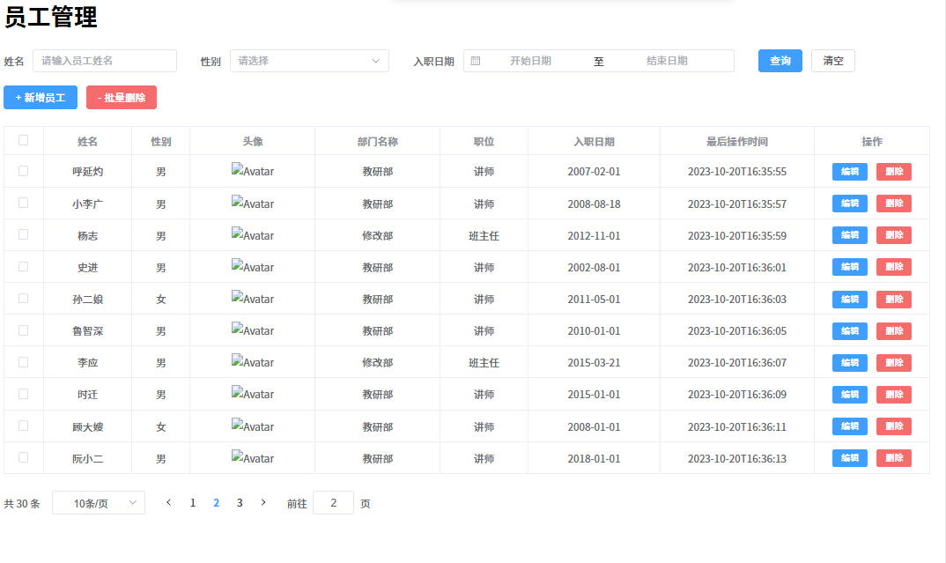This screenshot has width=946, height=563.
Task: Edit employee 孙二娘
Action: click(x=849, y=300)
